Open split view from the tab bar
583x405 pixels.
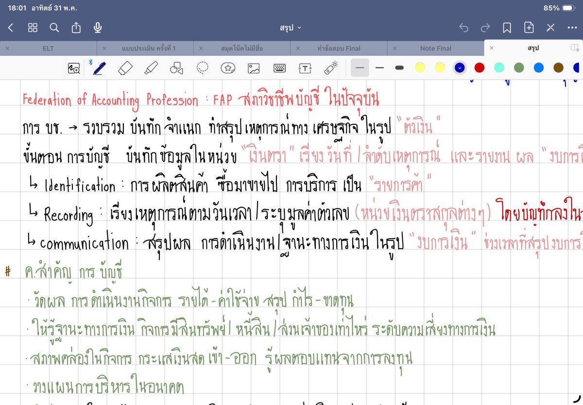coord(575,48)
